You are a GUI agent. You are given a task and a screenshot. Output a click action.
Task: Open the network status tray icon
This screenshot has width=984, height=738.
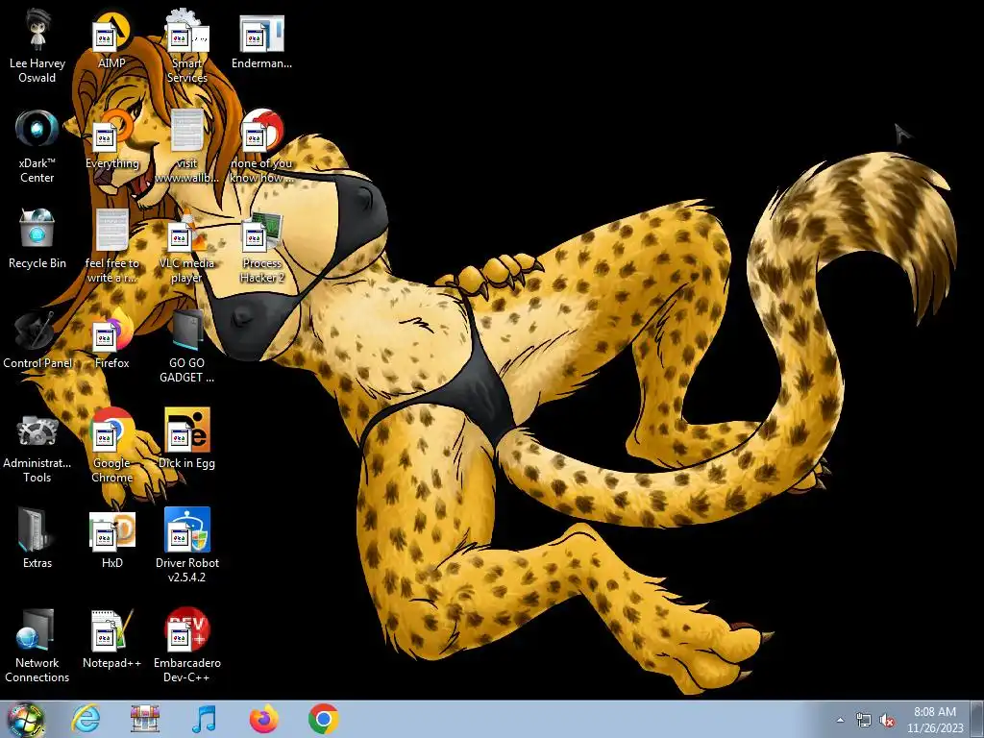point(864,720)
